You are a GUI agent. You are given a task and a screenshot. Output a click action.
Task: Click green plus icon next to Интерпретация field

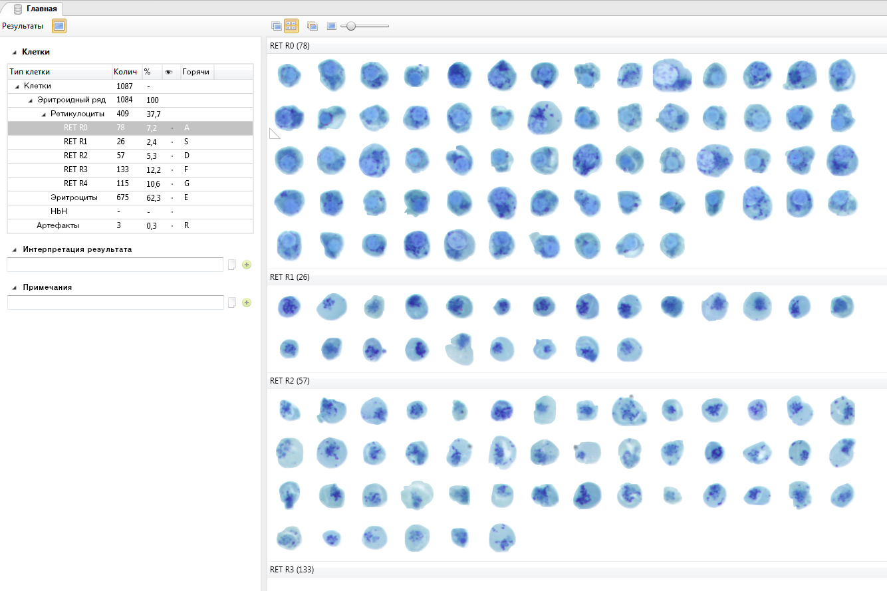click(247, 265)
